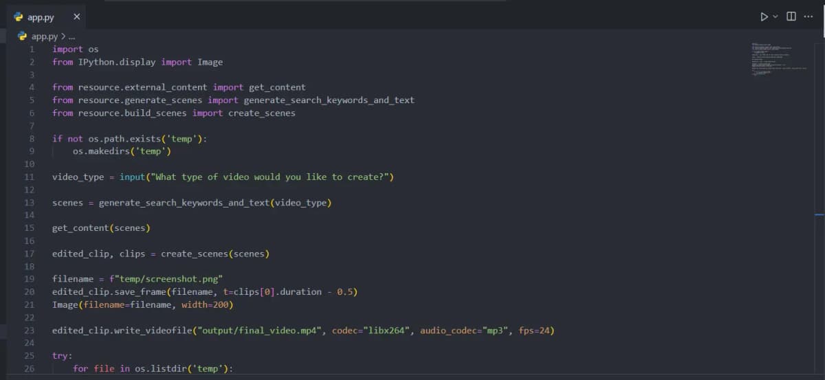Click line number 17 in the gutter
The width and height of the screenshot is (825, 380).
pos(29,254)
